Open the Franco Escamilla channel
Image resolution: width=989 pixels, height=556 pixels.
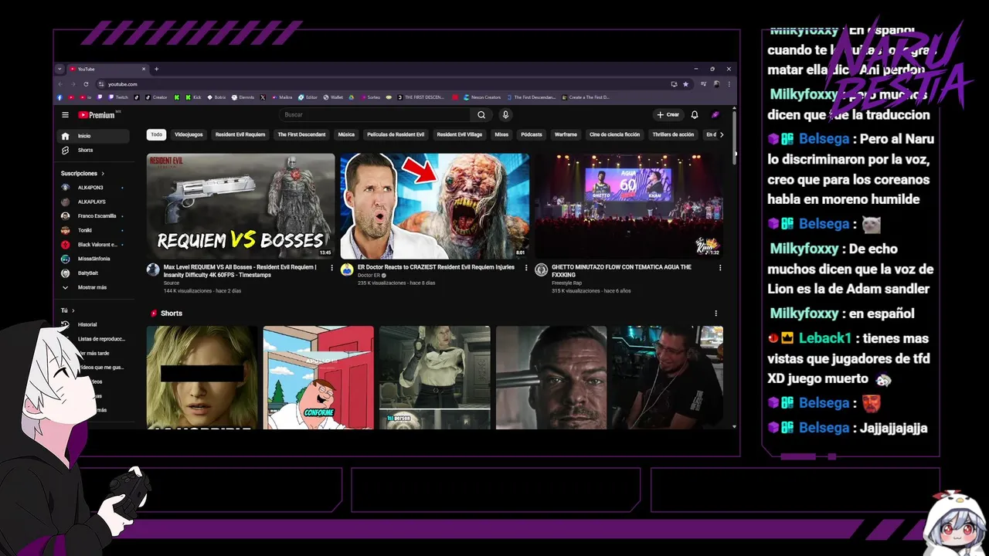click(93, 216)
